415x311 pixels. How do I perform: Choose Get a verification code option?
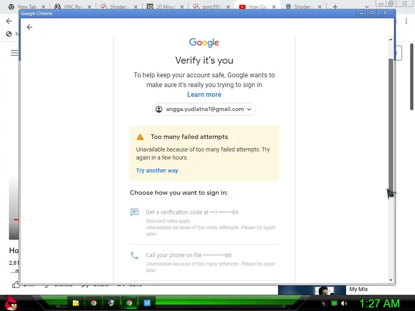point(204,223)
